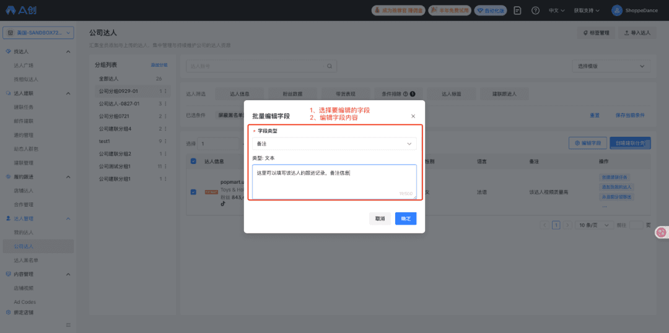Toggle the select-all checkbox in table header
Image resolution: width=669 pixels, height=333 pixels.
pos(193,161)
